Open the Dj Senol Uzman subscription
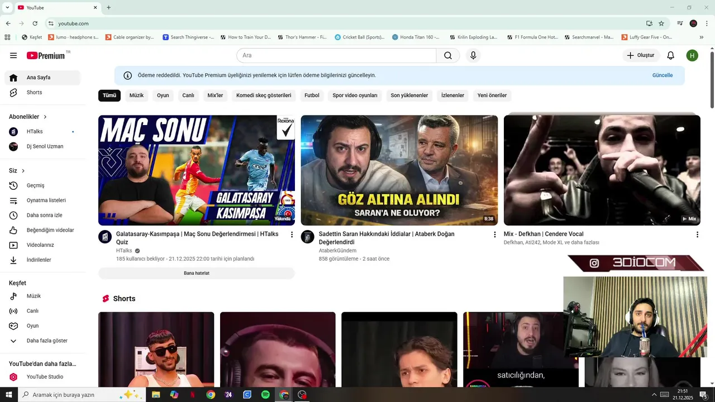Image resolution: width=715 pixels, height=402 pixels. (42, 146)
